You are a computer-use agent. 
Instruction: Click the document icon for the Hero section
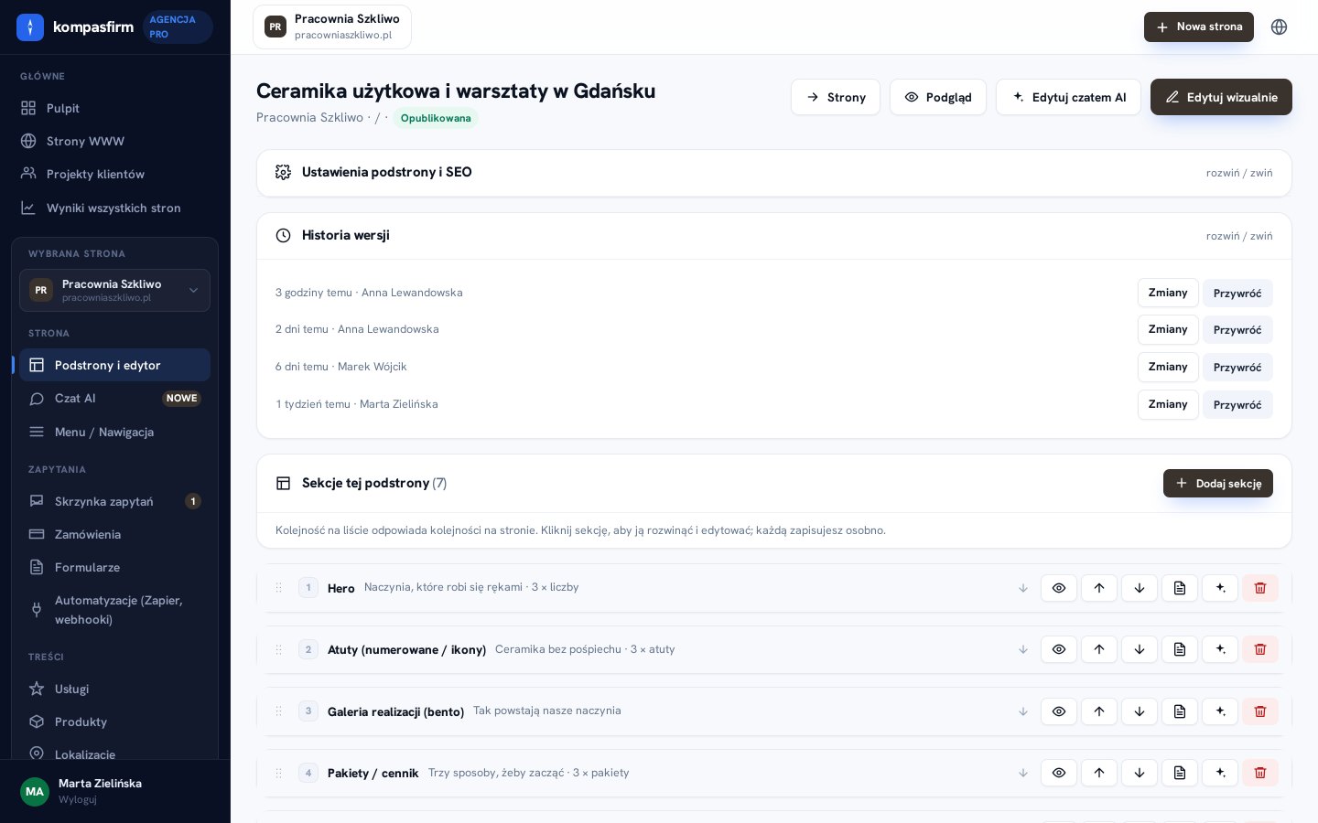[x=1179, y=588]
